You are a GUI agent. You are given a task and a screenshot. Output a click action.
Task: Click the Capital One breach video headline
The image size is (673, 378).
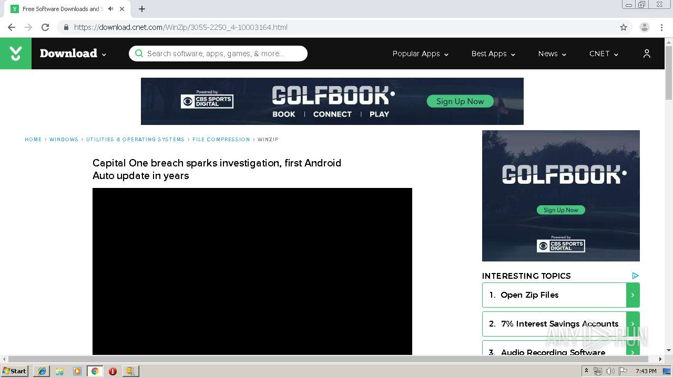[x=217, y=169]
